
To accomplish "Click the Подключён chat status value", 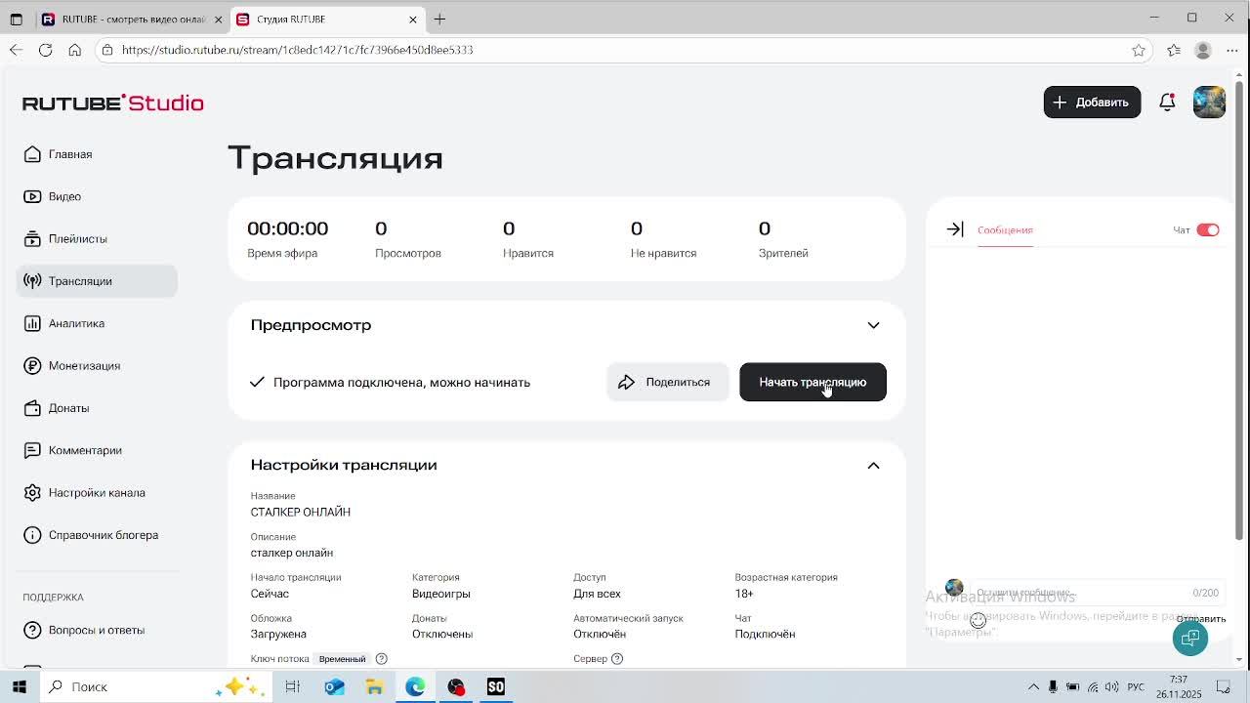I will [765, 634].
